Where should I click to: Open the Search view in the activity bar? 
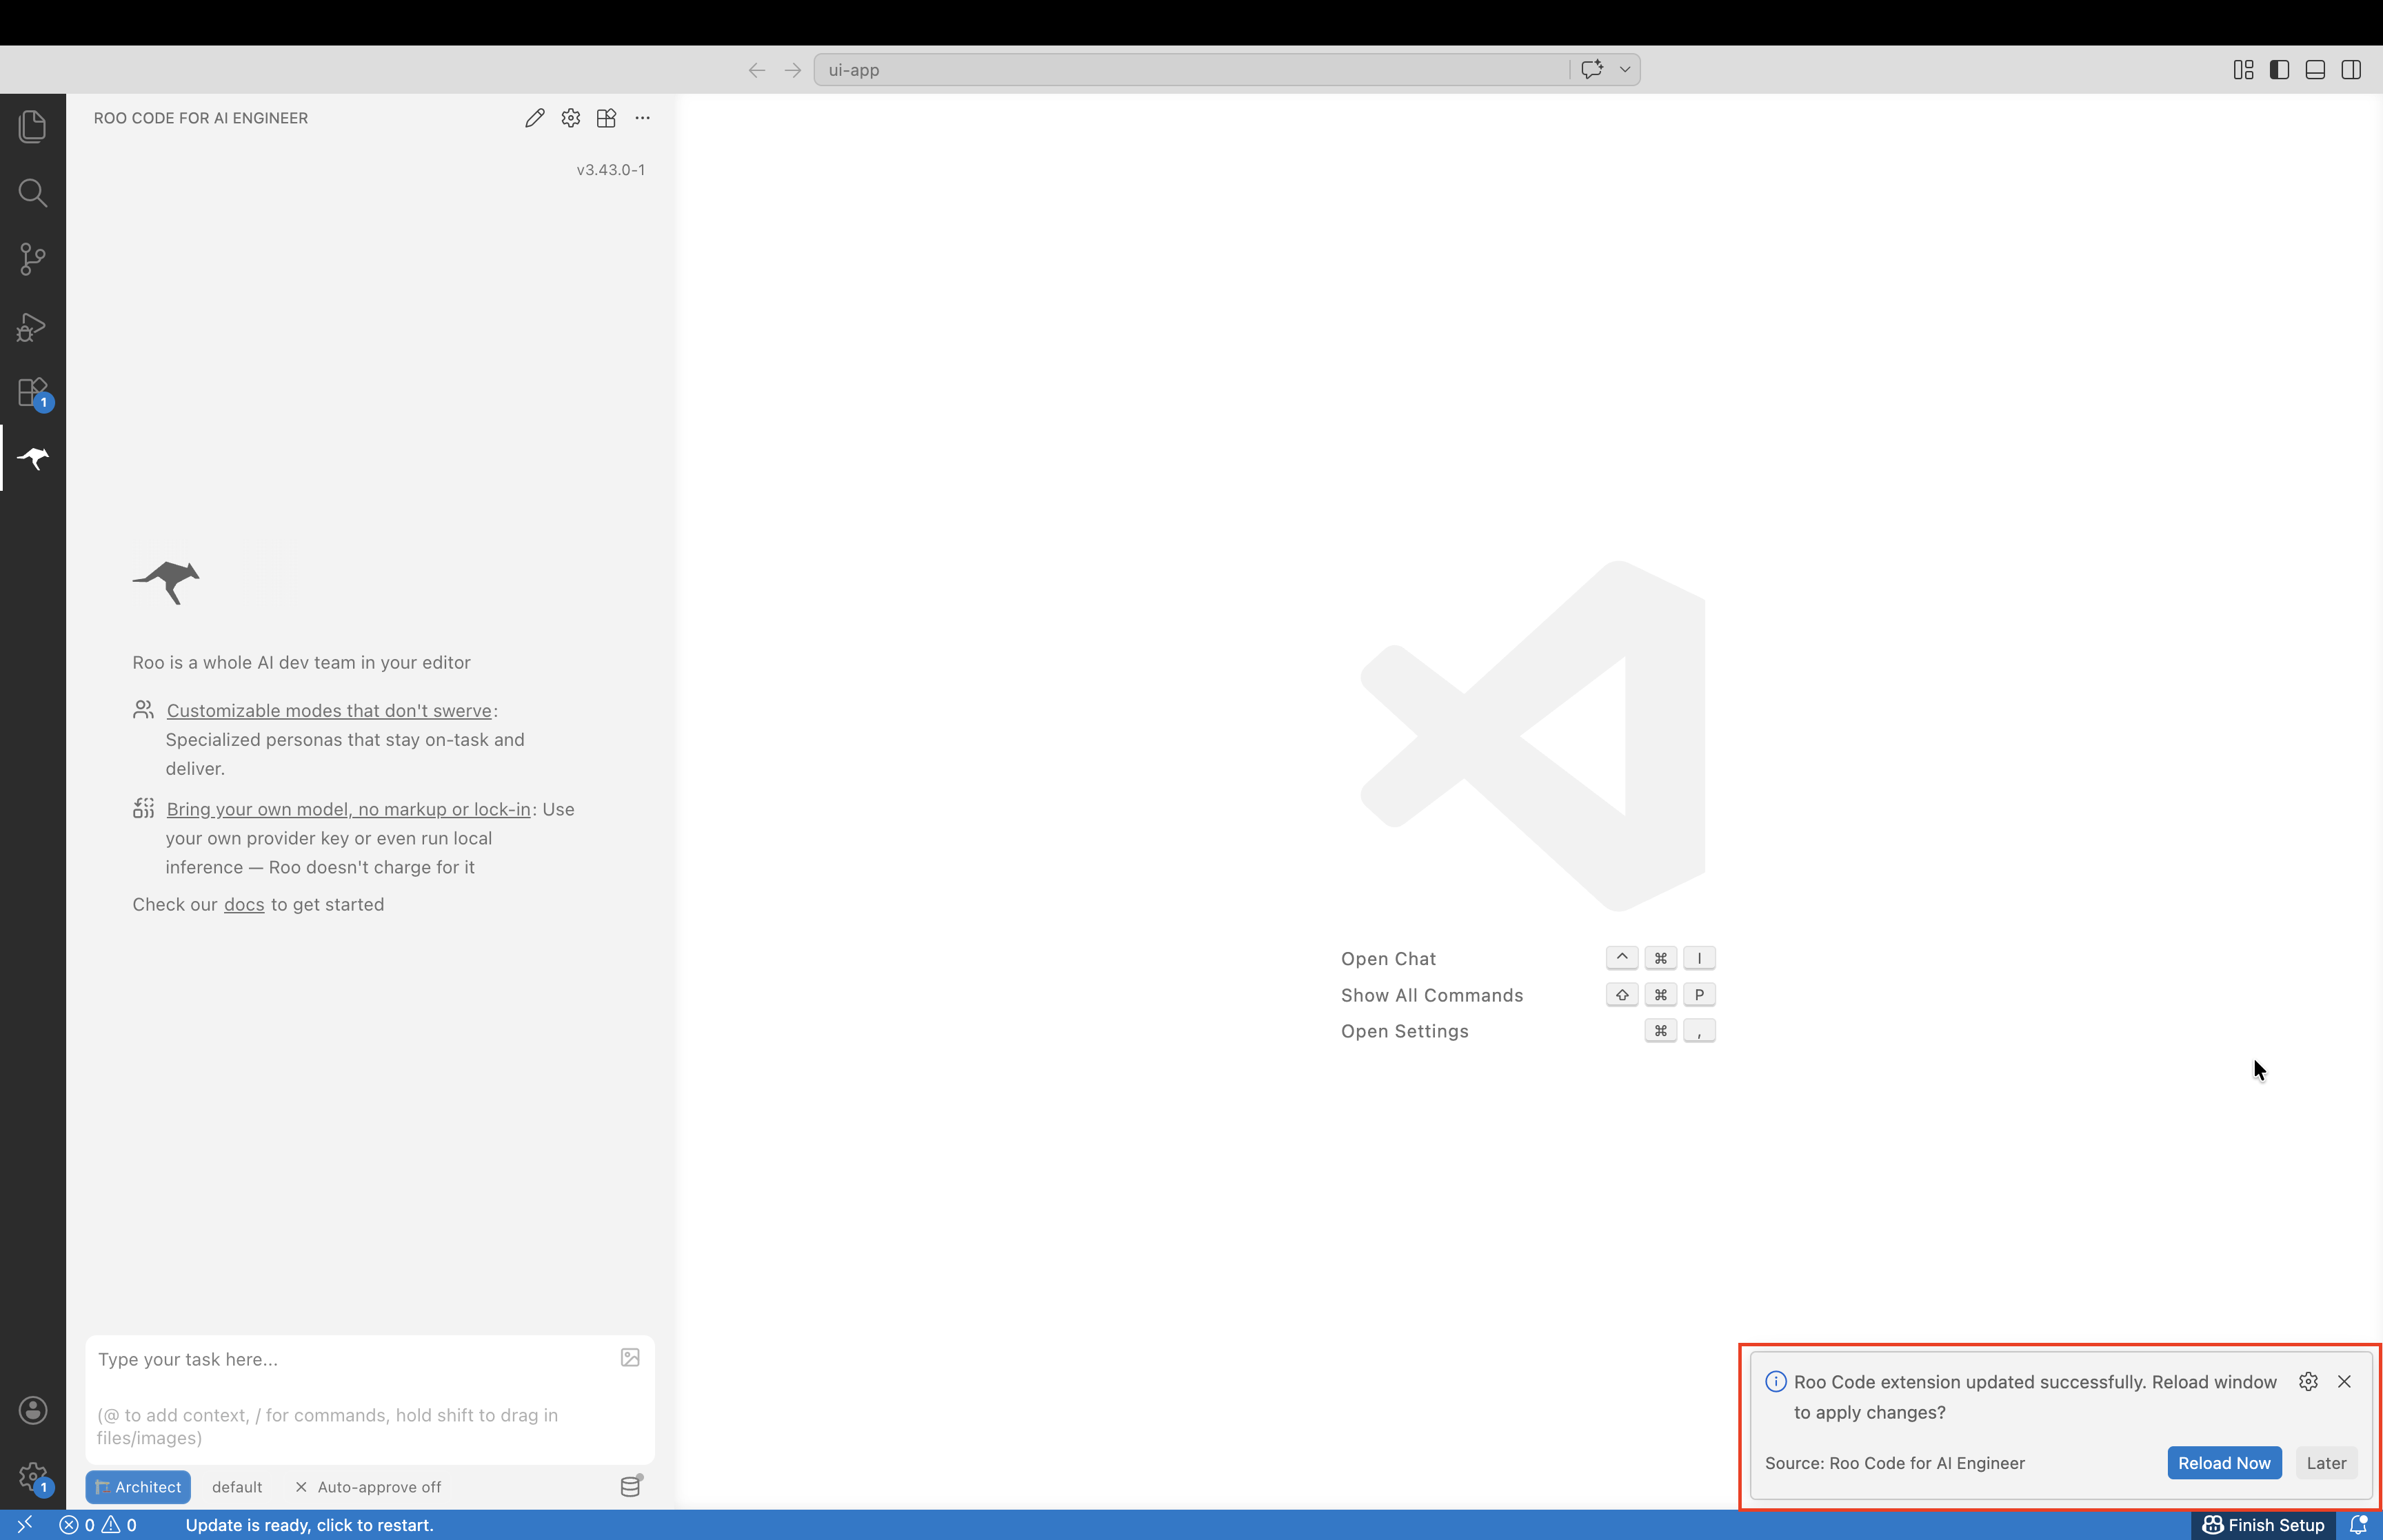(x=32, y=193)
